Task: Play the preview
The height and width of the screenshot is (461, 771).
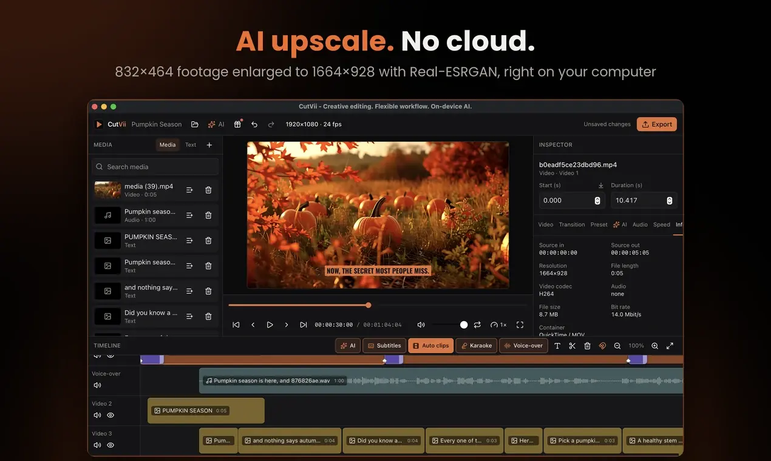Action: coord(270,325)
